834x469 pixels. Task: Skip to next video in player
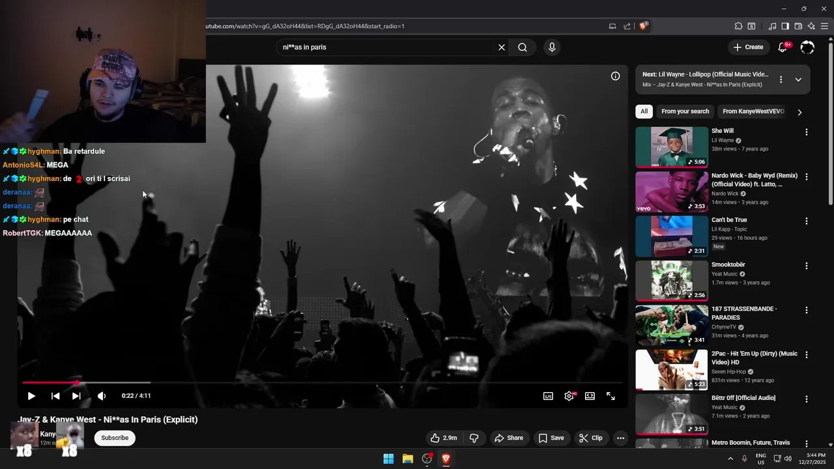tap(76, 396)
